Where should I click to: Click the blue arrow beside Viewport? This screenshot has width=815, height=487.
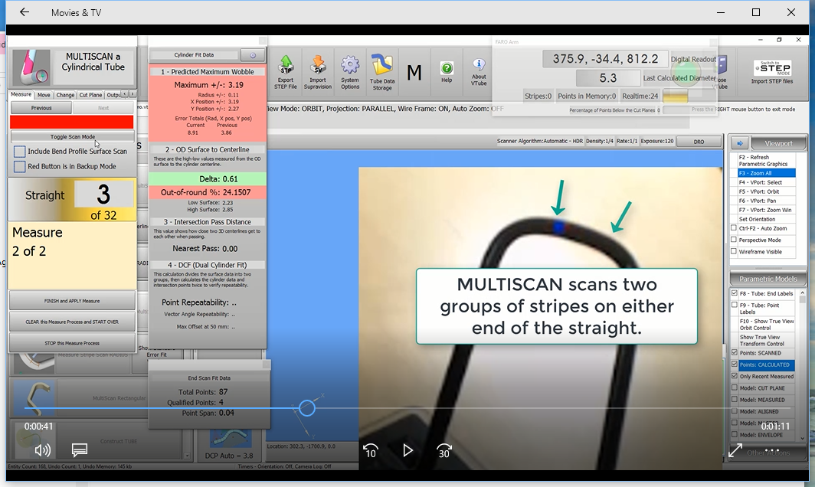coord(740,143)
